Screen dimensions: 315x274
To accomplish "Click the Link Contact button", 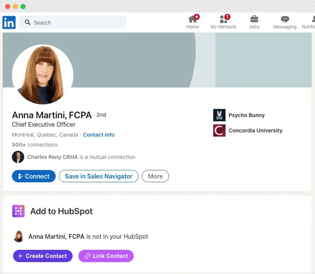I will tap(106, 256).
